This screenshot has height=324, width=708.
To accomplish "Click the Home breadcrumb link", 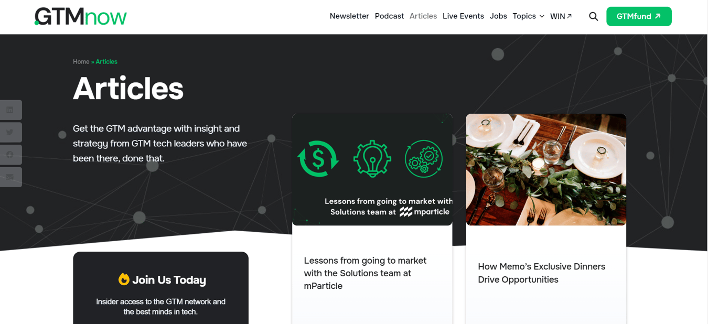I will pos(81,62).
